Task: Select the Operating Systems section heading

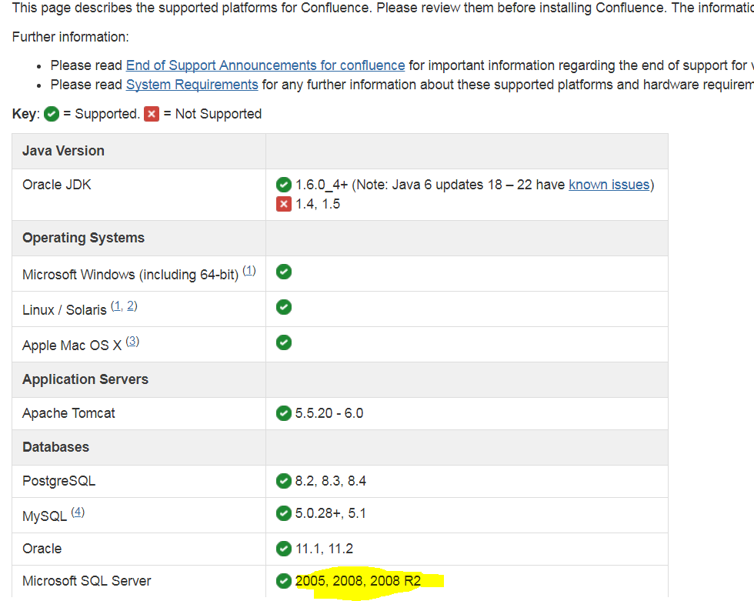Action: tap(83, 238)
